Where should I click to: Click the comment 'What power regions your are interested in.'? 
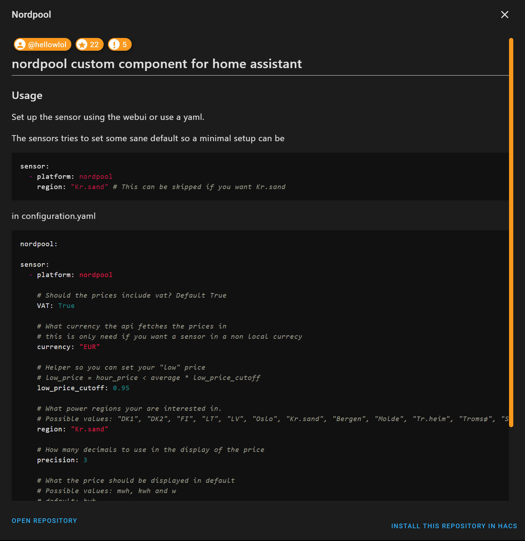pyautogui.click(x=129, y=409)
